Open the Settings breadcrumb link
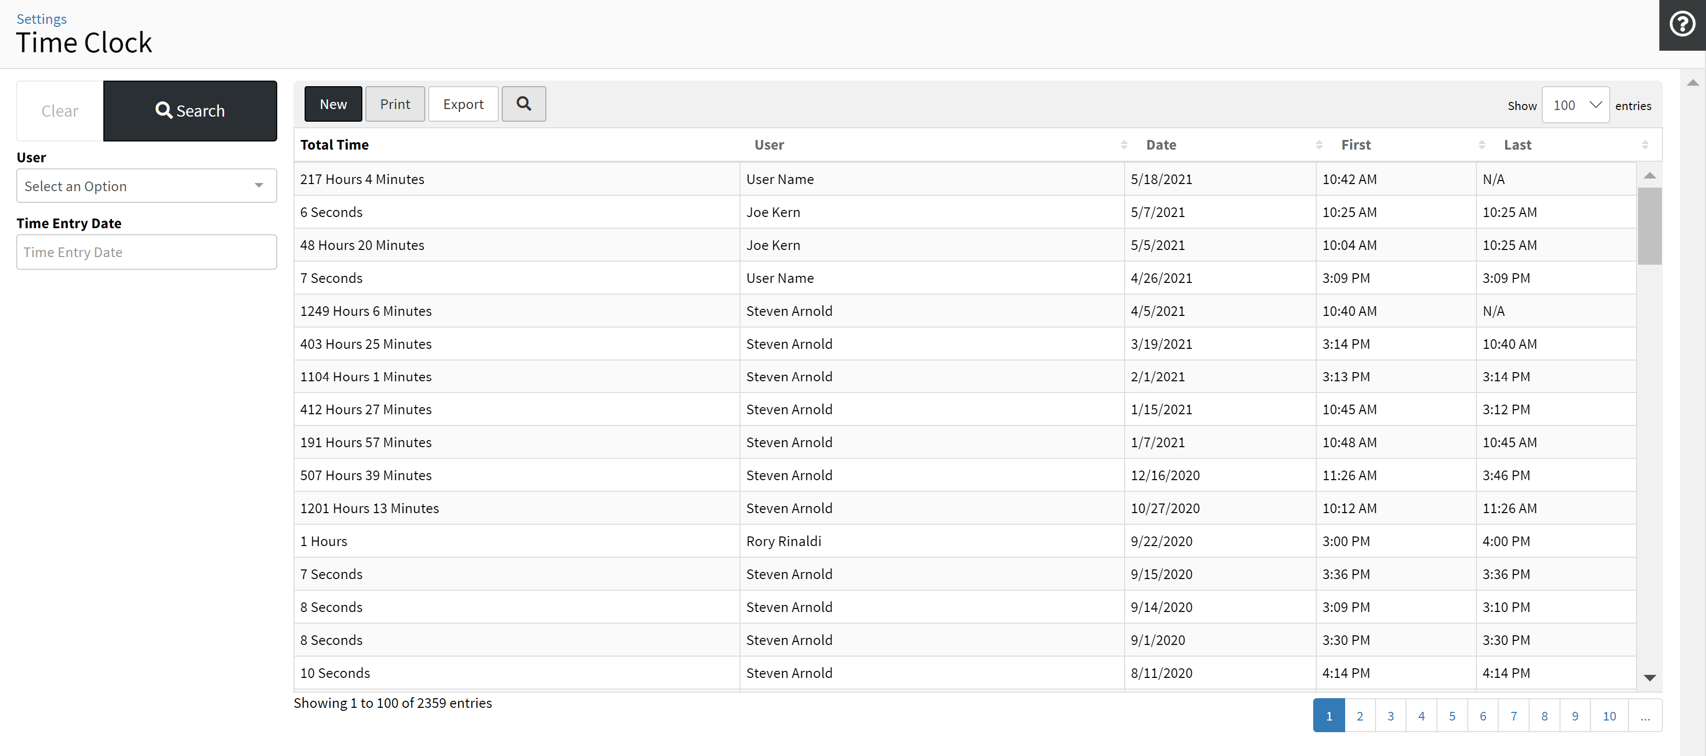 [x=41, y=19]
